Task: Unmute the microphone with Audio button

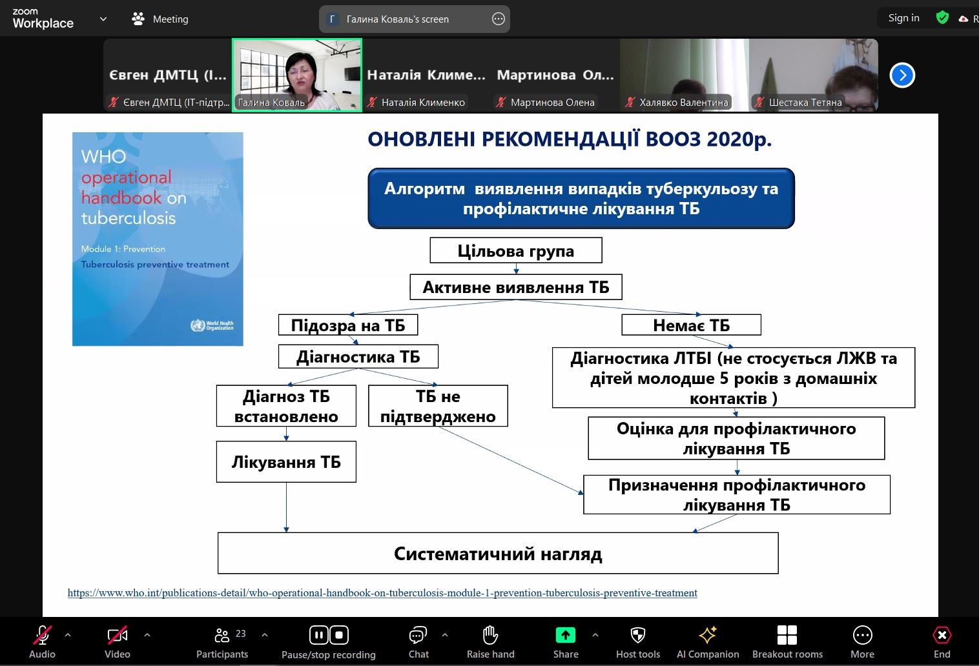Action: coord(43,641)
